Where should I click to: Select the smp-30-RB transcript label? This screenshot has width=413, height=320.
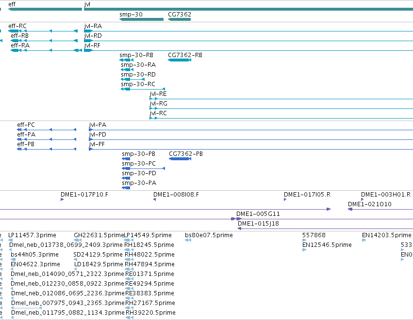coord(136,55)
